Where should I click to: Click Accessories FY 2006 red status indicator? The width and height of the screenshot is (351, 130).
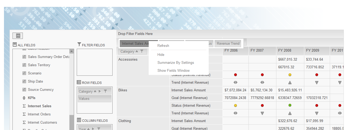coord(236,75)
